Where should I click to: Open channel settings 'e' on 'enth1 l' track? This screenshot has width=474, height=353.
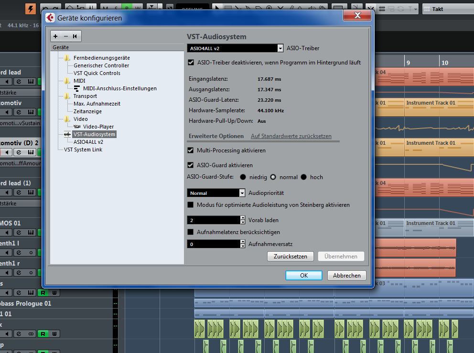(x=19, y=253)
